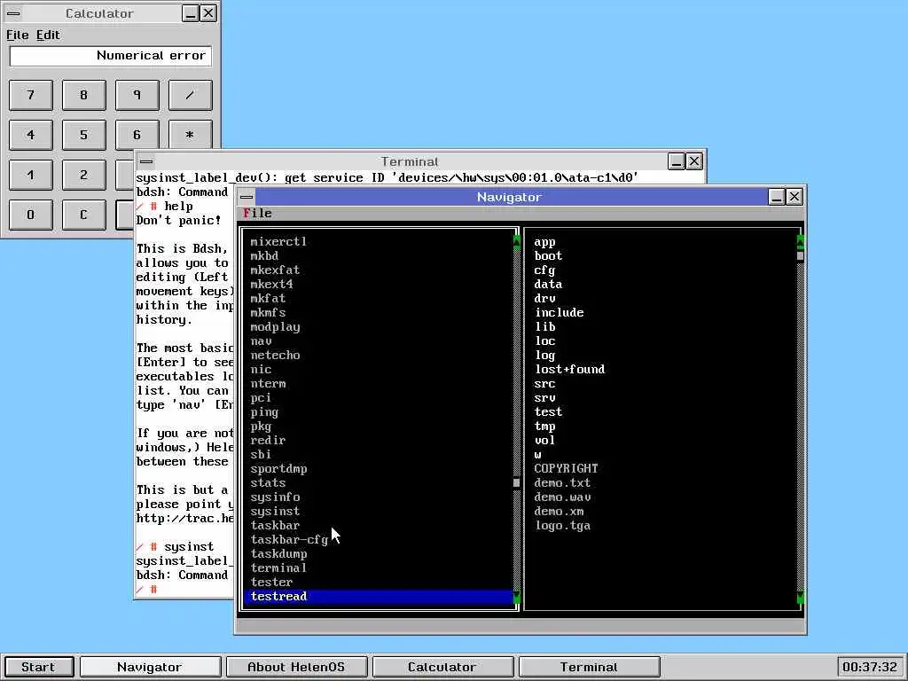Open the Terminal window system menu icon
Screen dimensions: 908x681
coord(146,161)
